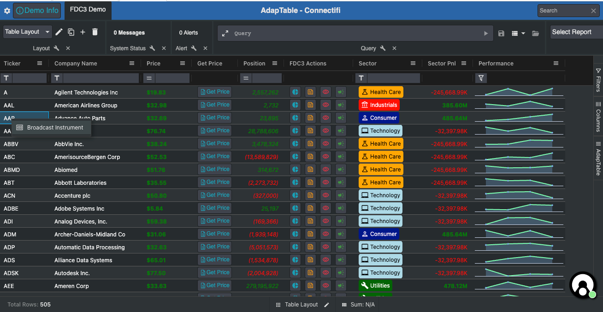603x312 pixels.
Task: Open the Performance column filter funnel
Action: pos(481,78)
